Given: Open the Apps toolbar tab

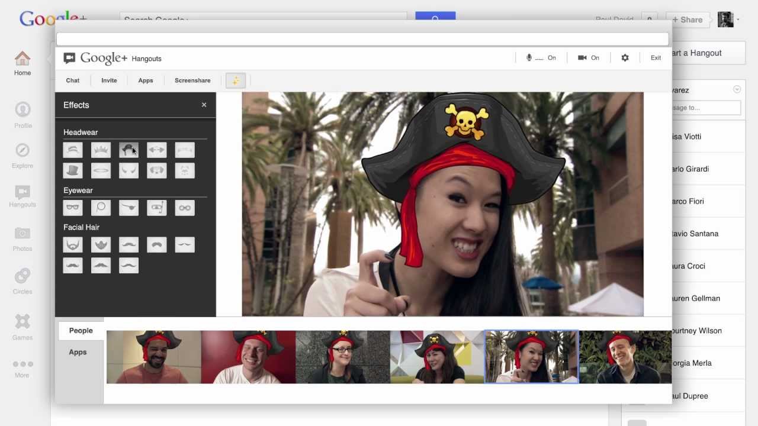Looking at the screenshot, I should click(x=146, y=80).
